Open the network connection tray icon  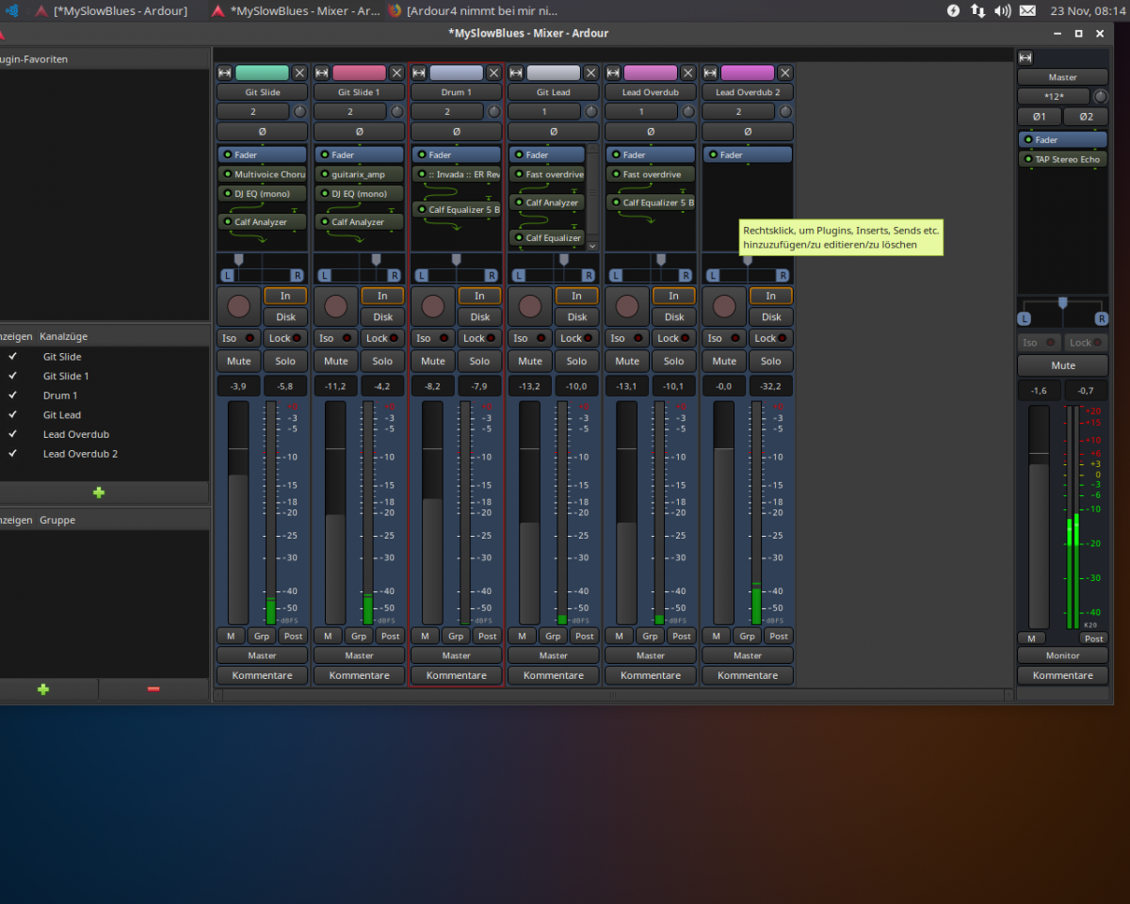(x=977, y=10)
